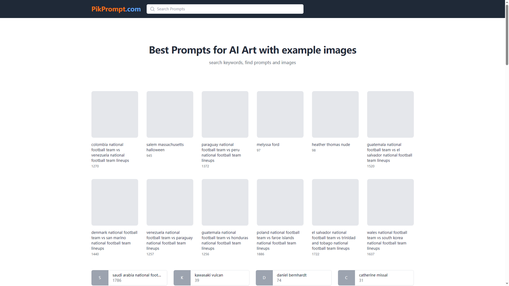Open venezuela vs paraguay lineups thumbnail
509x286 pixels.
pyautogui.click(x=170, y=202)
